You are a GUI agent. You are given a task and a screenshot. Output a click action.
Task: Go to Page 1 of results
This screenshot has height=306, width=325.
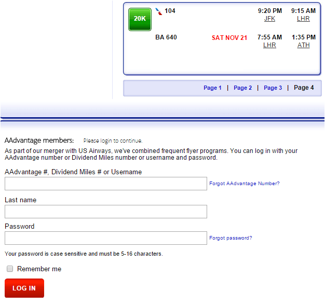click(212, 88)
